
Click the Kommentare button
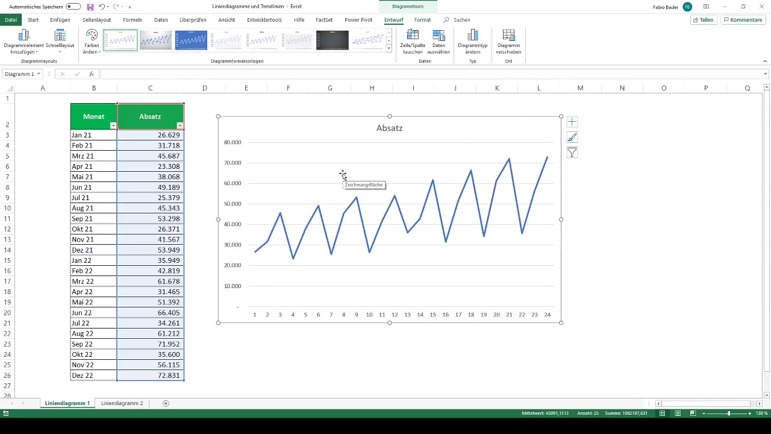coord(743,20)
